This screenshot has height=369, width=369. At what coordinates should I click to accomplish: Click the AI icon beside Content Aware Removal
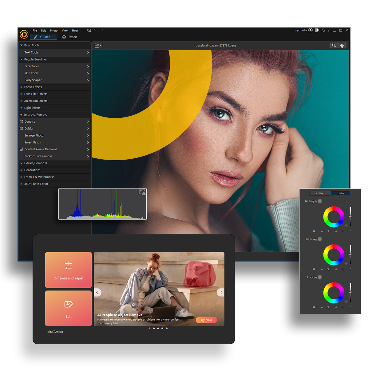click(x=22, y=149)
